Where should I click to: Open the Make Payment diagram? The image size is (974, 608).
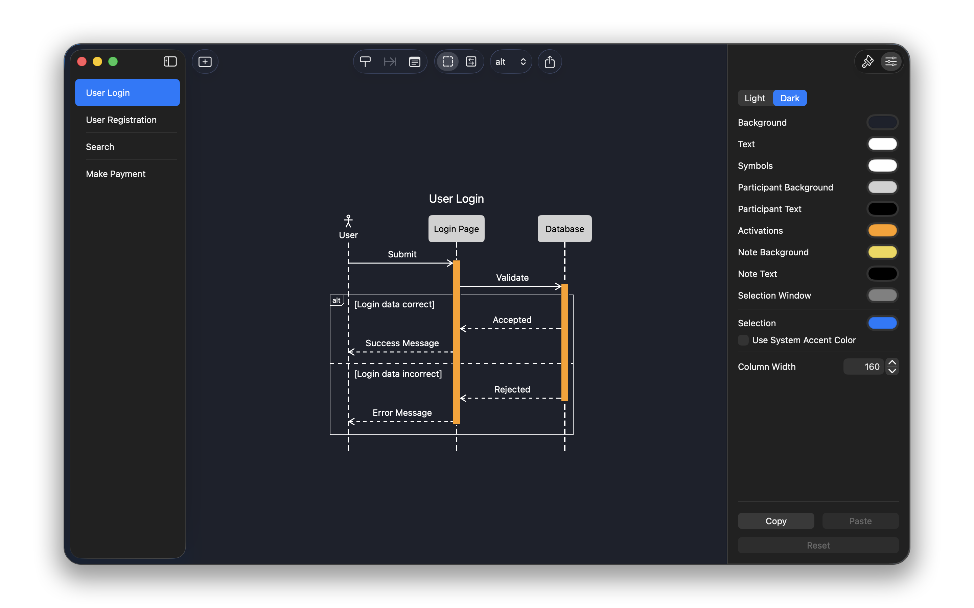(x=116, y=174)
